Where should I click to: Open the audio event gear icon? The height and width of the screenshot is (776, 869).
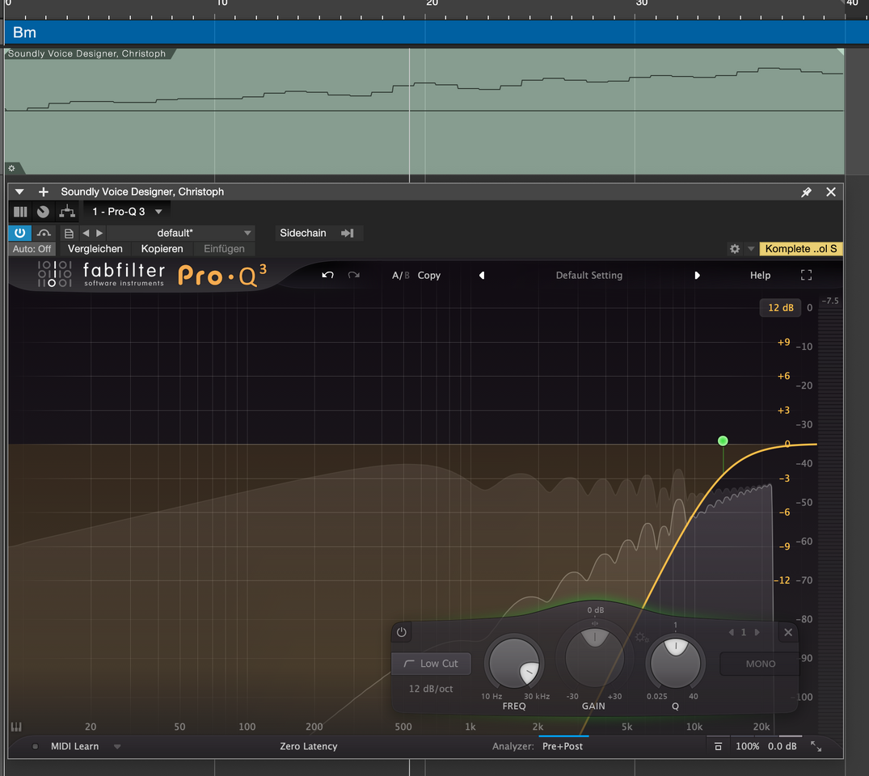coord(11,168)
